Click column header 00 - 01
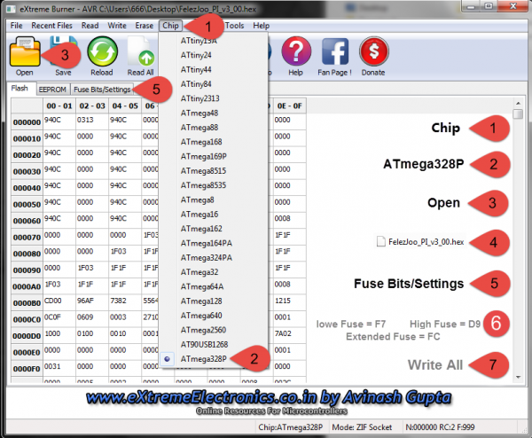Image resolution: width=532 pixels, height=438 pixels. click(x=59, y=106)
